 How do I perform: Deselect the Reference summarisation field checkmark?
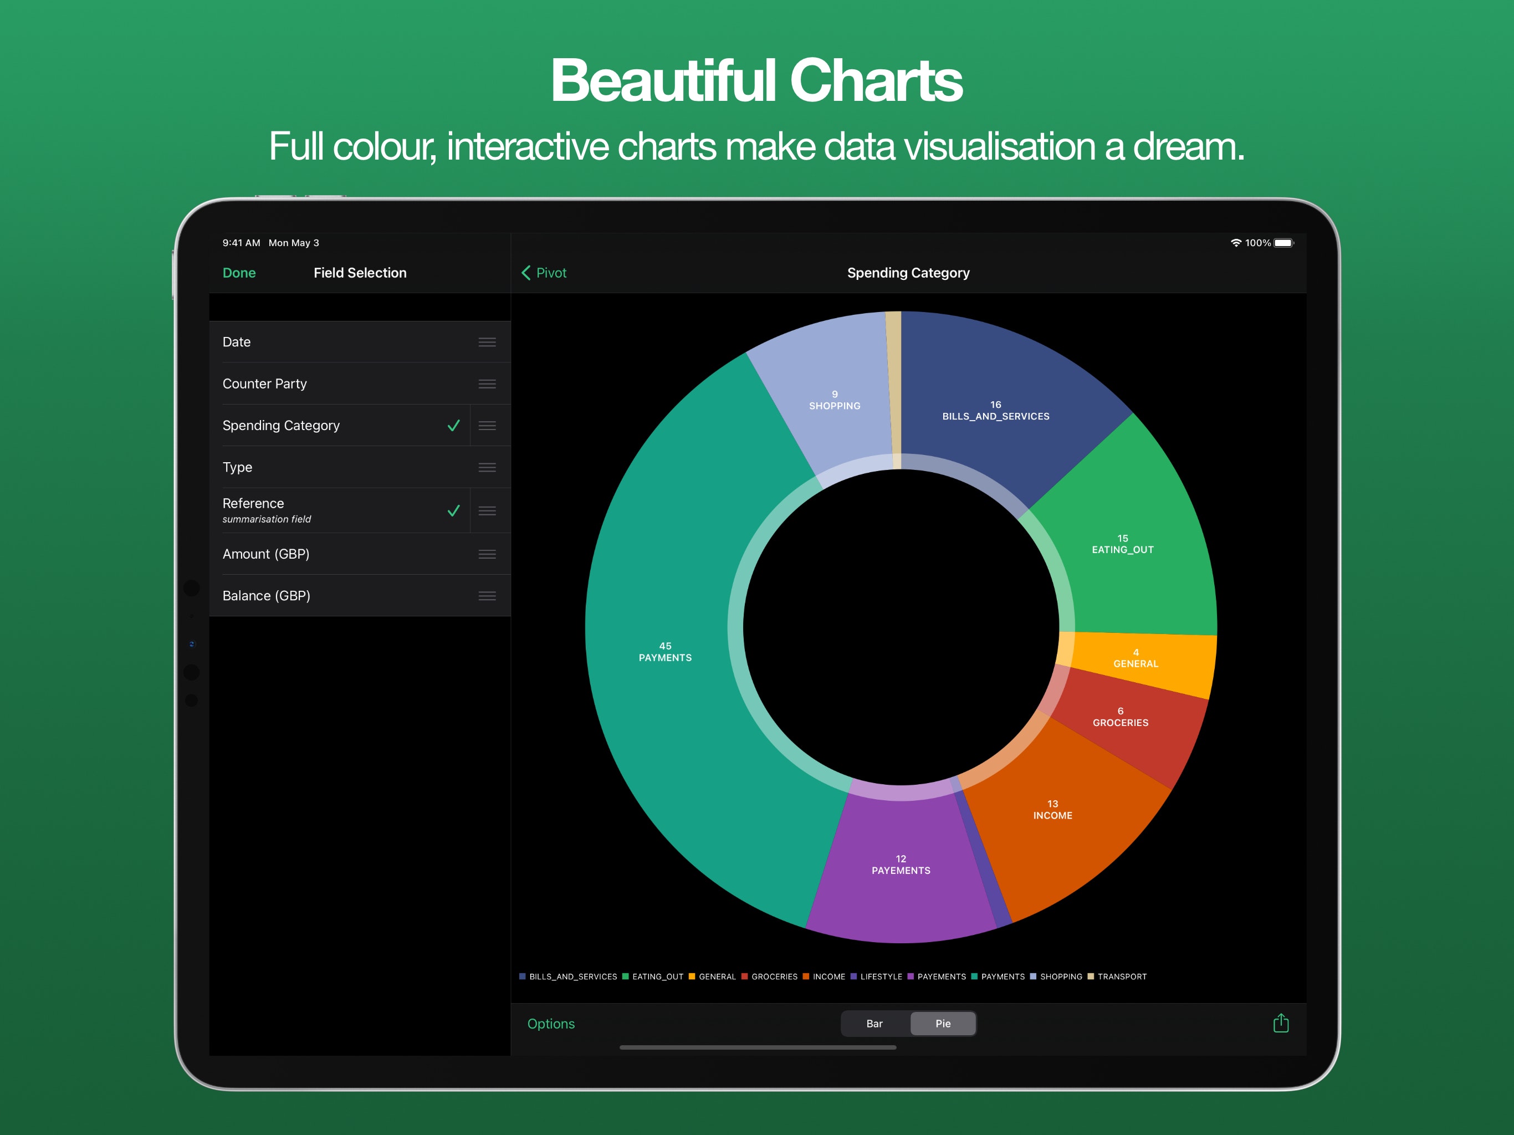click(x=452, y=510)
